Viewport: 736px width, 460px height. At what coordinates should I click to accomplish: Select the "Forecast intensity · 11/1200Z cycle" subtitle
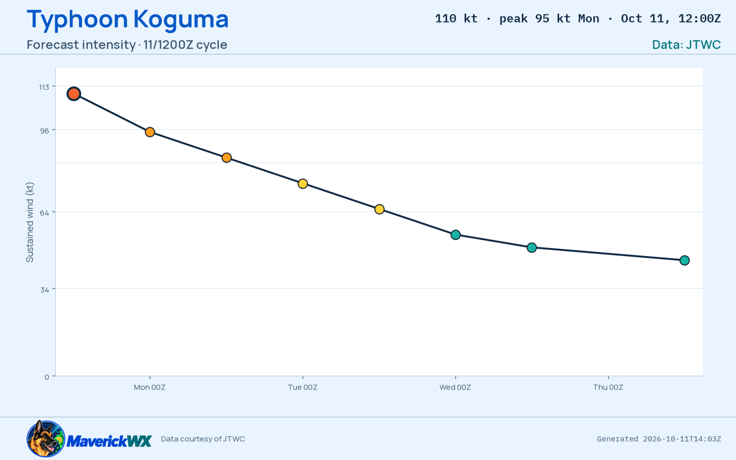[x=127, y=44]
